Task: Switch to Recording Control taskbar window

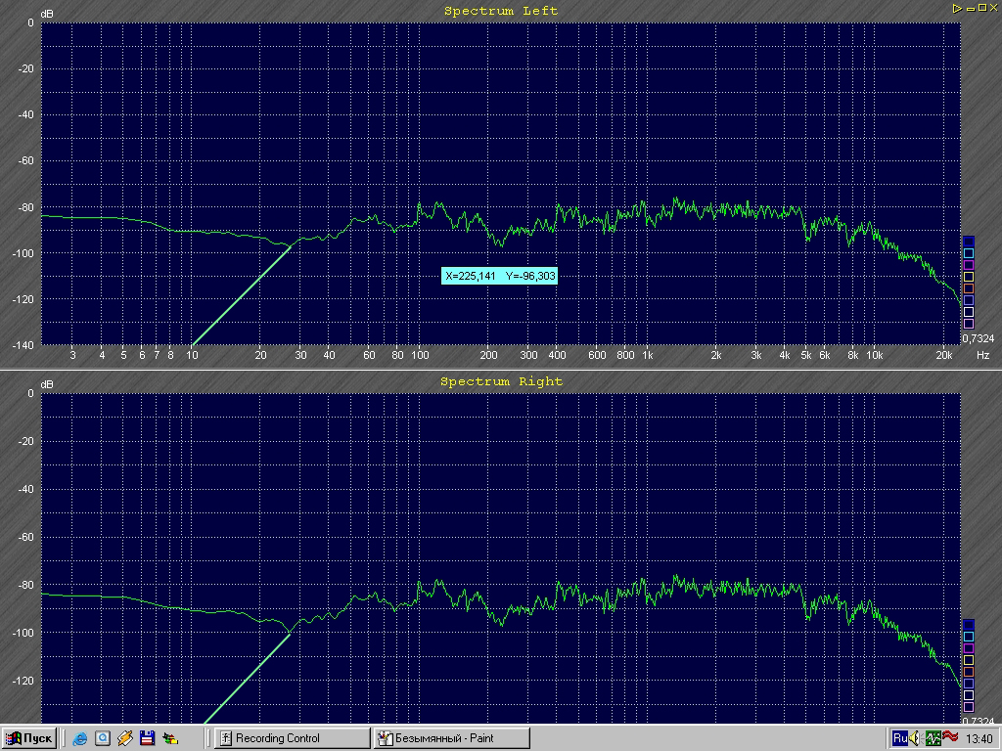Action: [x=292, y=738]
